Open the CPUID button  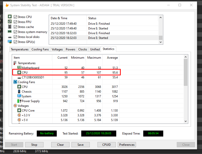(106, 145)
